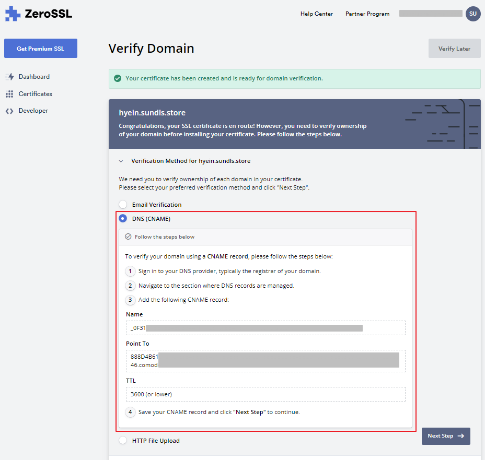
Task: Open Dashboard in the sidebar
Action: (x=34, y=77)
